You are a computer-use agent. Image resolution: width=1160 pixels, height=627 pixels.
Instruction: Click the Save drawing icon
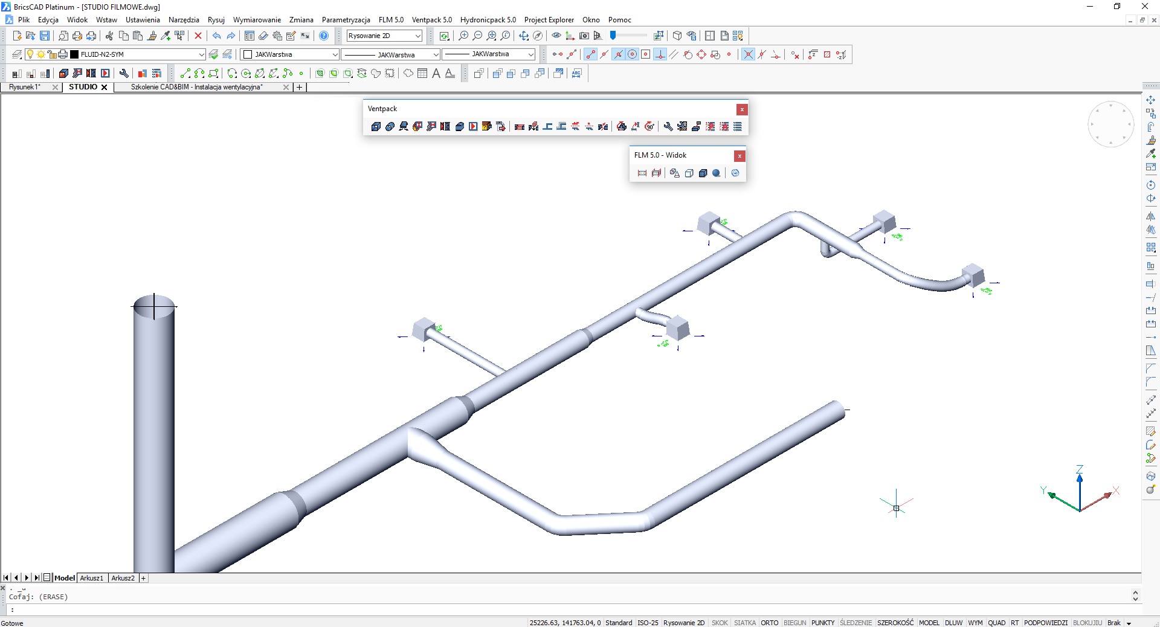point(45,36)
